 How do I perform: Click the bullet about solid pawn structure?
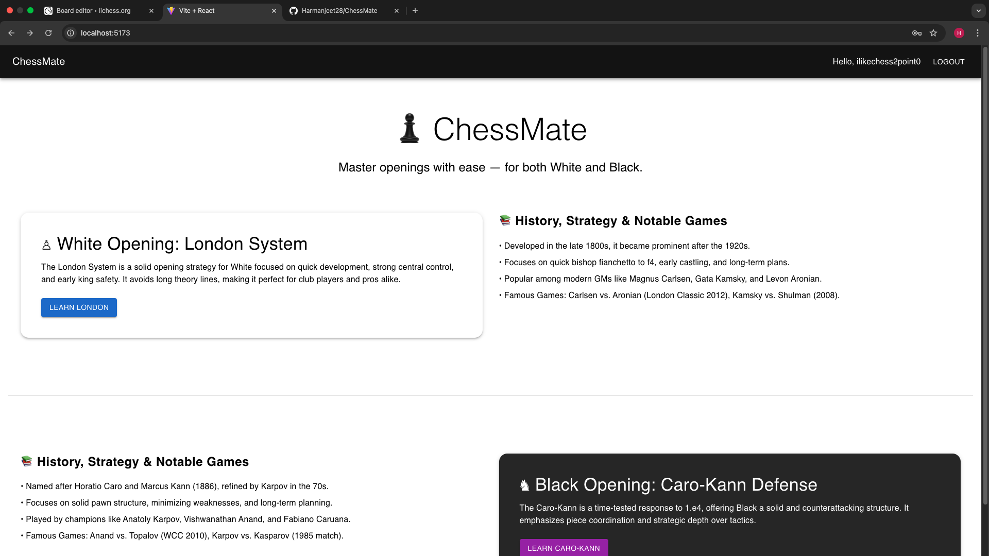pos(177,503)
